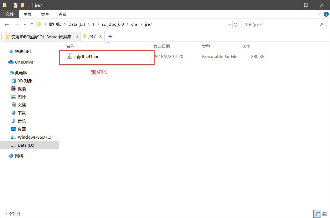
Task: Add a new tab with plus button
Action: (110, 36)
